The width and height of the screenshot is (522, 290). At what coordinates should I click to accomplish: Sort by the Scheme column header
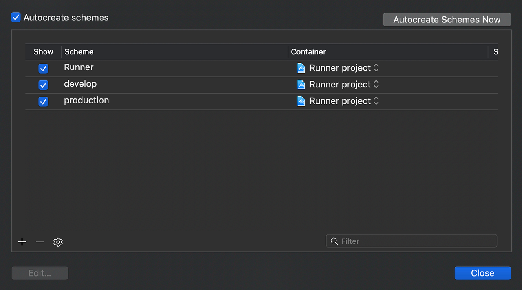pos(79,52)
